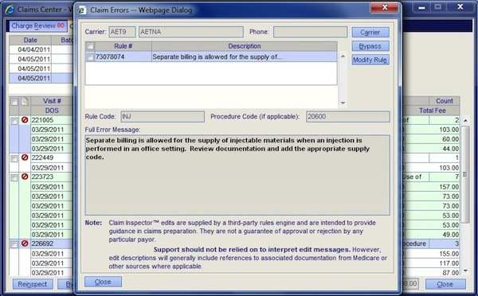Screen dimensions: 478x296
Task: Click the Description column header
Action: [245, 46]
